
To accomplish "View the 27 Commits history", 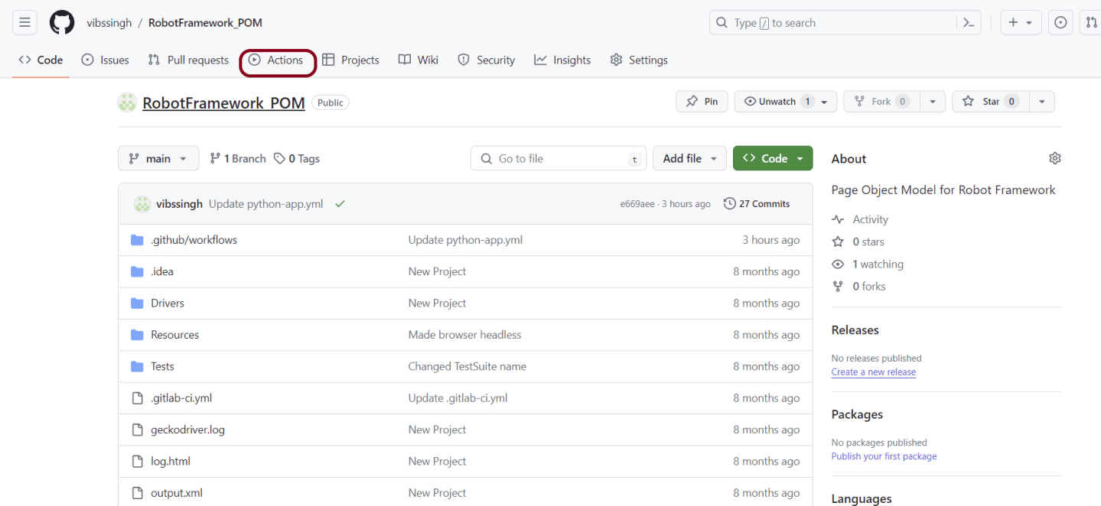I will click(757, 203).
